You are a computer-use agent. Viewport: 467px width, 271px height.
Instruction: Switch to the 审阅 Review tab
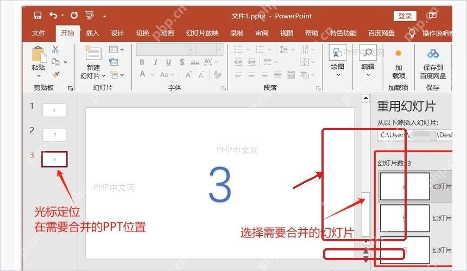pyautogui.click(x=262, y=33)
